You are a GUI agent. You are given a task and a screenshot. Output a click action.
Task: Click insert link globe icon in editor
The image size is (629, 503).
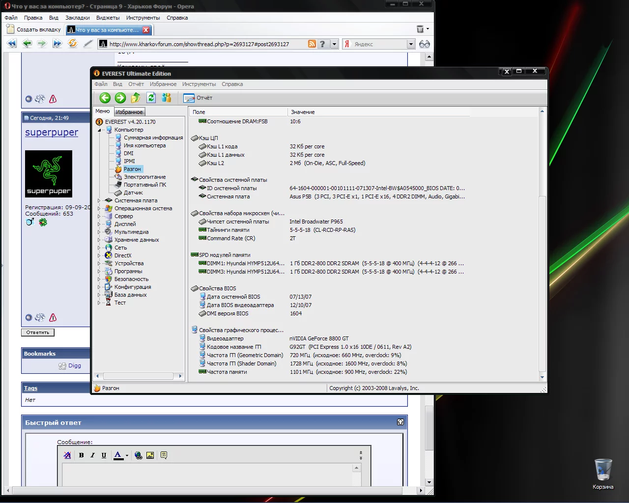139,455
